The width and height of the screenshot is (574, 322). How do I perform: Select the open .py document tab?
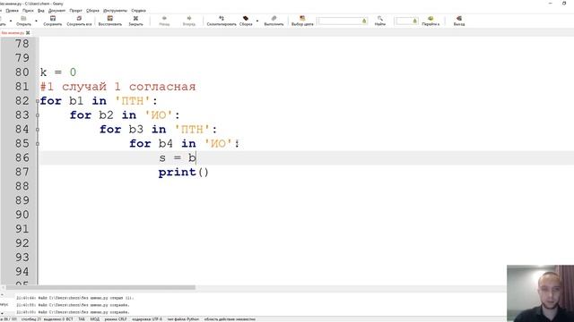click(x=13, y=33)
